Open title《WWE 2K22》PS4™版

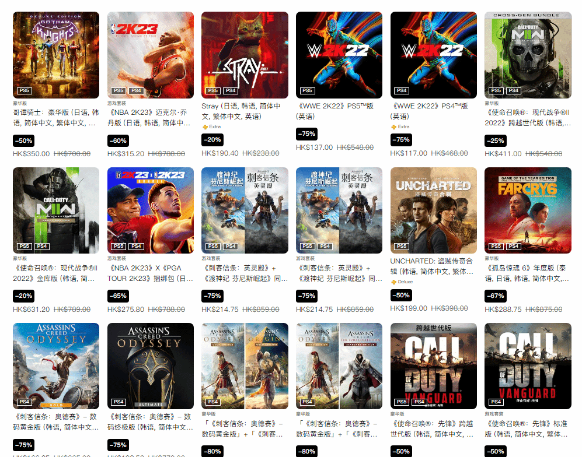click(x=429, y=111)
